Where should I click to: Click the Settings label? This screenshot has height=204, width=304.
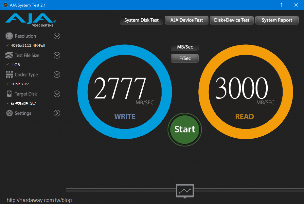pos(23,113)
